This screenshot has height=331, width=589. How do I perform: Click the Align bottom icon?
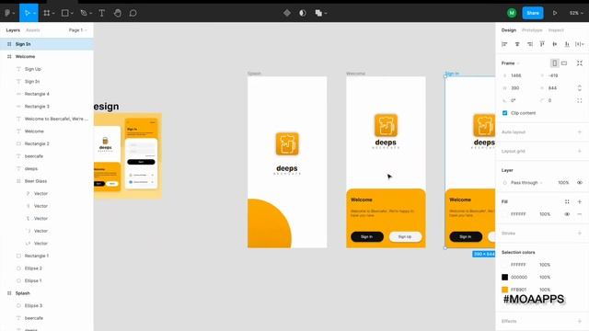567,44
